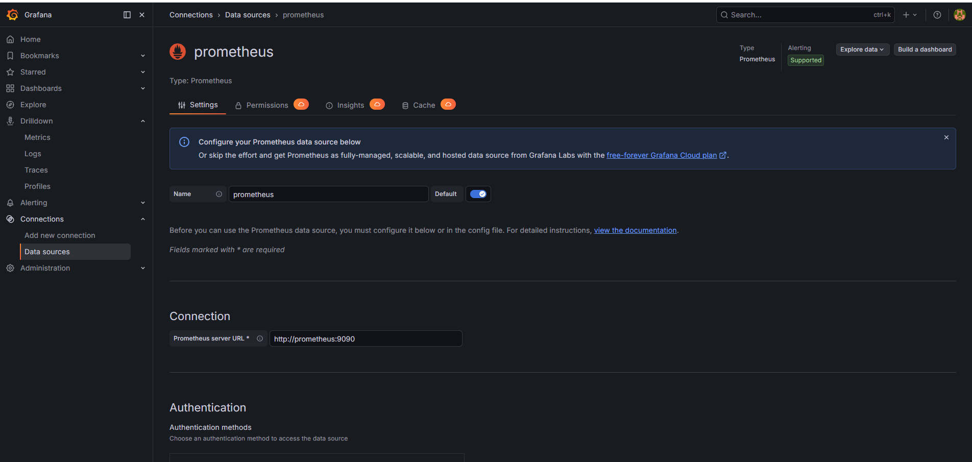Click the search magnifier icon
The height and width of the screenshot is (462, 972).
pos(724,15)
